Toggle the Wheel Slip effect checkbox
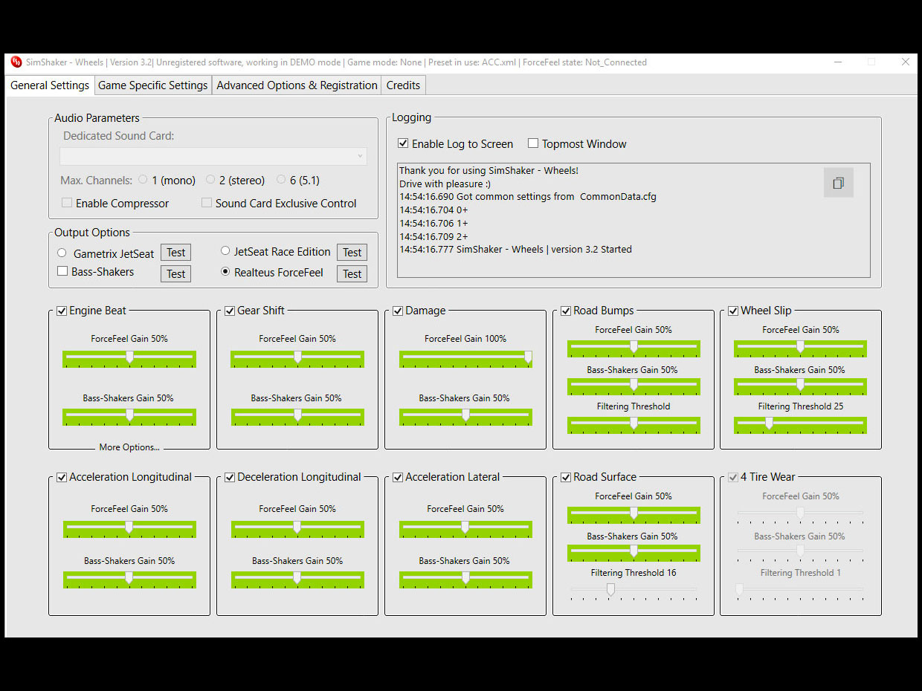Screen dimensions: 922x691 pyautogui.click(x=733, y=311)
